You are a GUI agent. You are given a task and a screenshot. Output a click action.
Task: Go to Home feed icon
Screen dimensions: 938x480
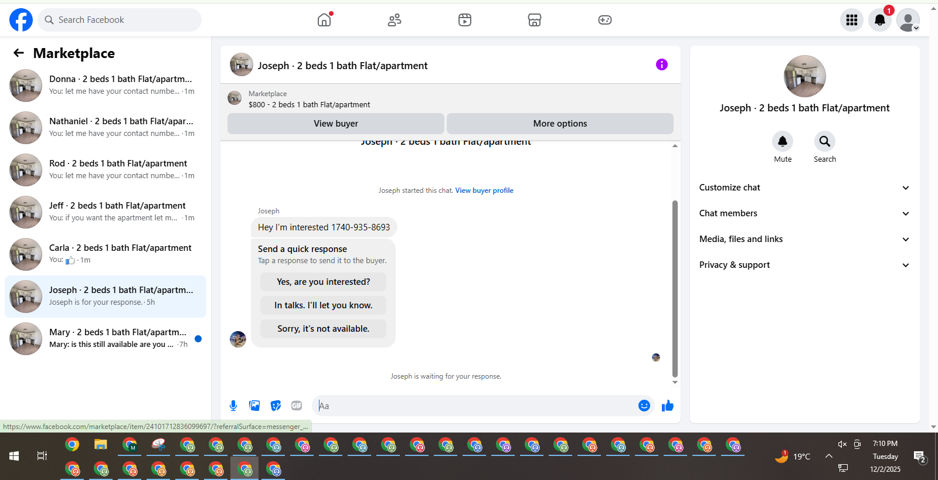point(324,20)
